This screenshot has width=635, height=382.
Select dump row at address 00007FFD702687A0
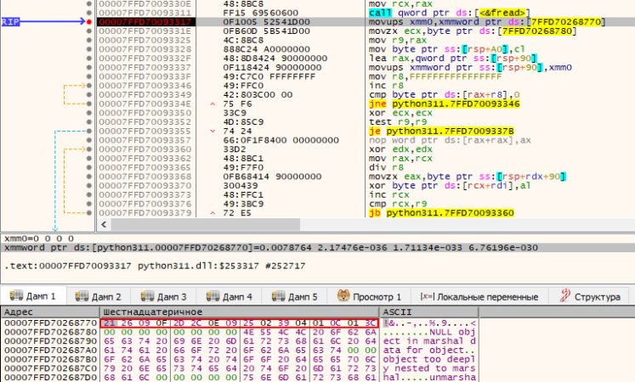coord(49,351)
